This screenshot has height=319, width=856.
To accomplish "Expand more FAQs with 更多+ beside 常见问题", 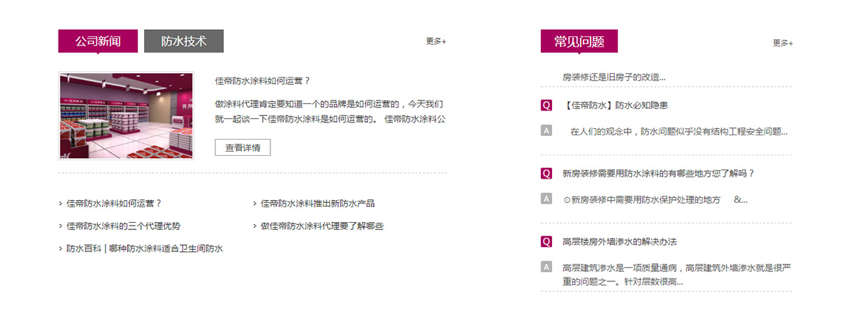I will [x=783, y=43].
